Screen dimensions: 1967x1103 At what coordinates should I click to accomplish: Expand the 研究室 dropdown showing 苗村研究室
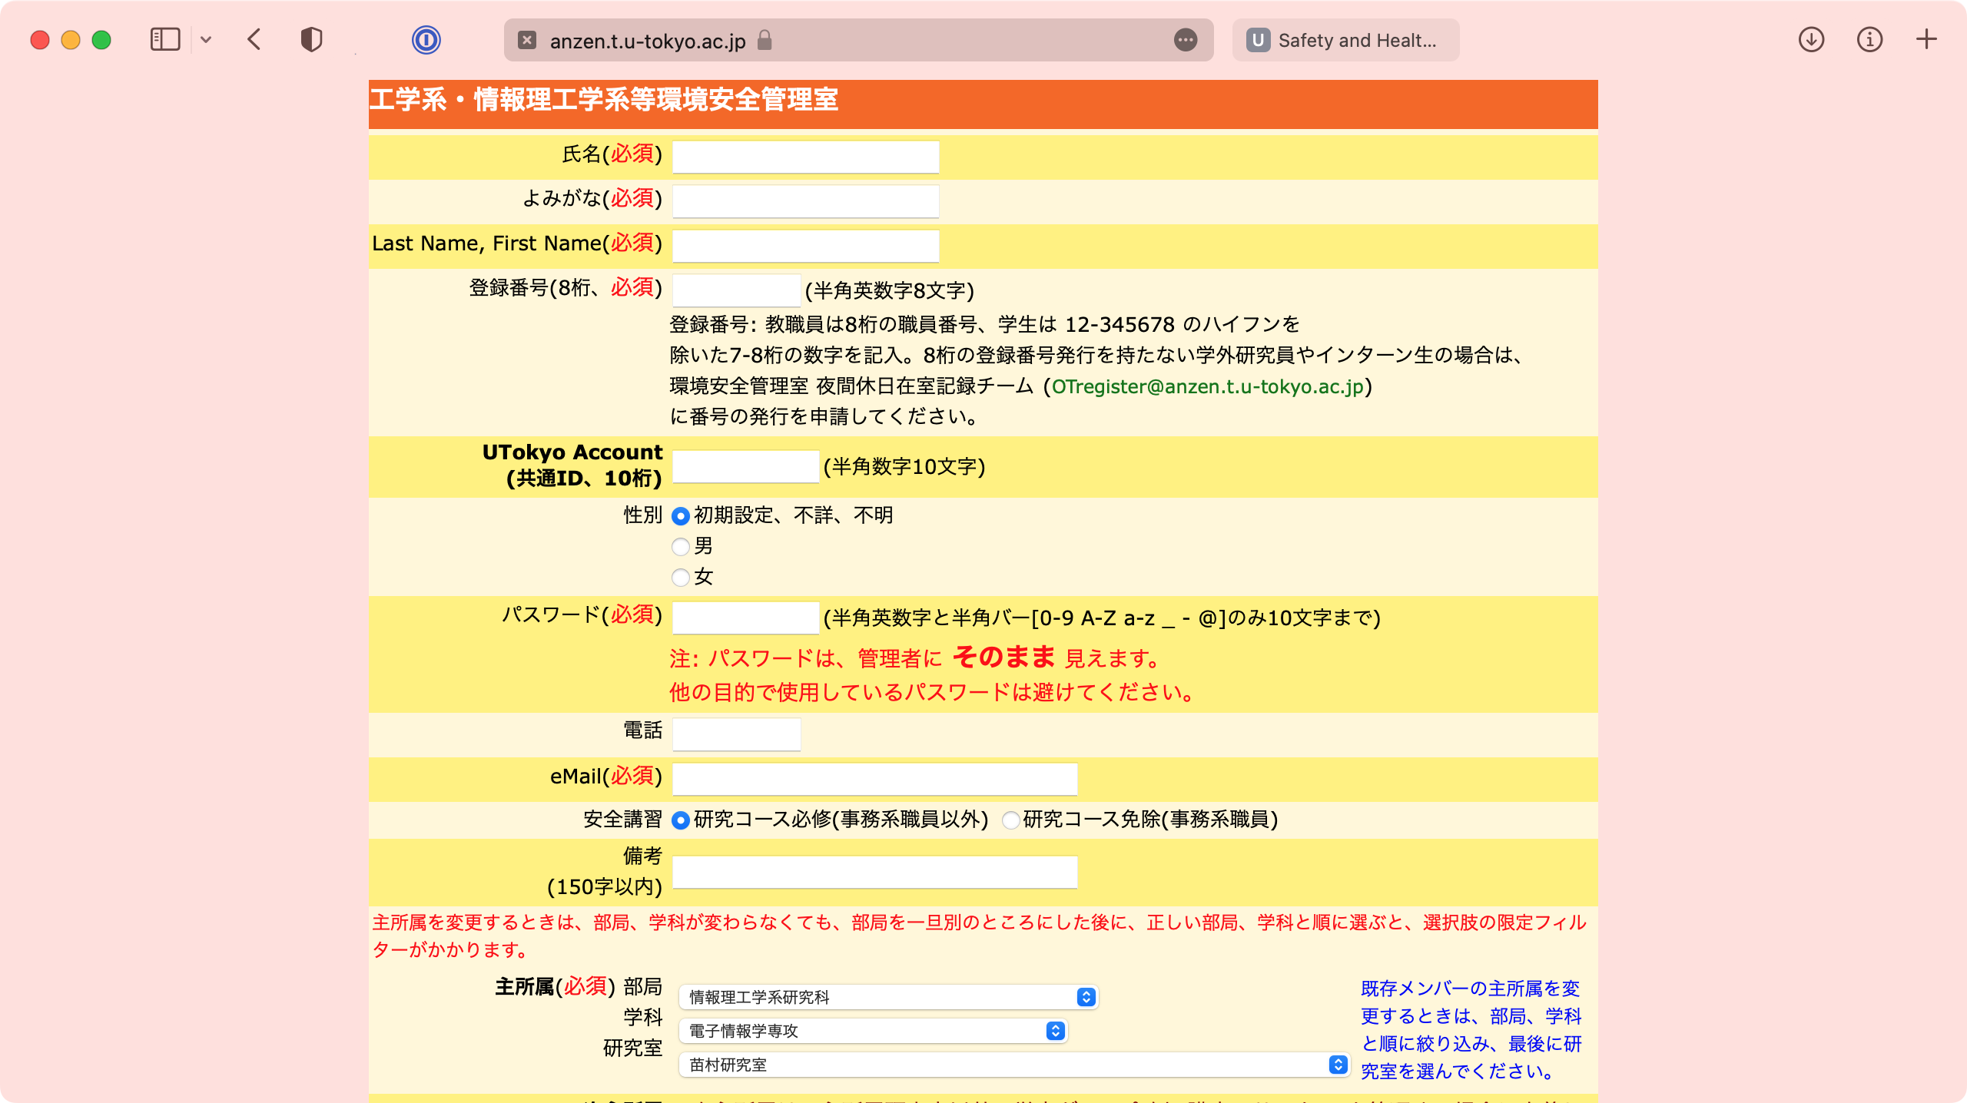pyautogui.click(x=1014, y=1065)
